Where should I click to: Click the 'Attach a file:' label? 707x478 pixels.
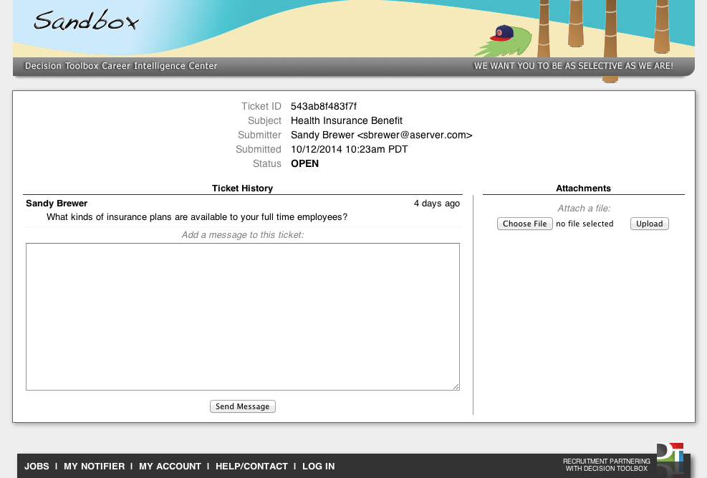pyautogui.click(x=584, y=209)
